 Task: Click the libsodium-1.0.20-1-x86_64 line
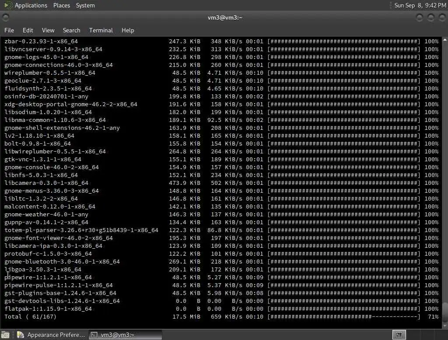(x=221, y=112)
